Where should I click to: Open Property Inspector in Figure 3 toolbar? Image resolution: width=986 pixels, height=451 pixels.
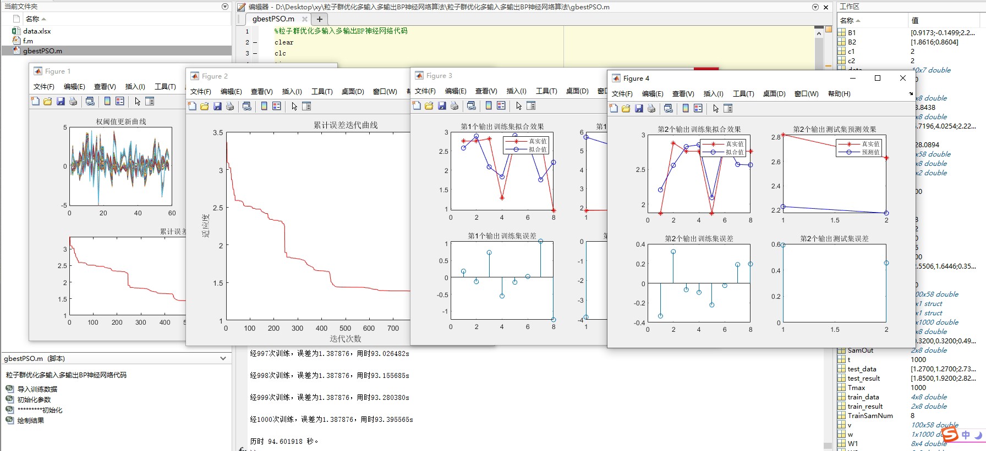tap(531, 105)
